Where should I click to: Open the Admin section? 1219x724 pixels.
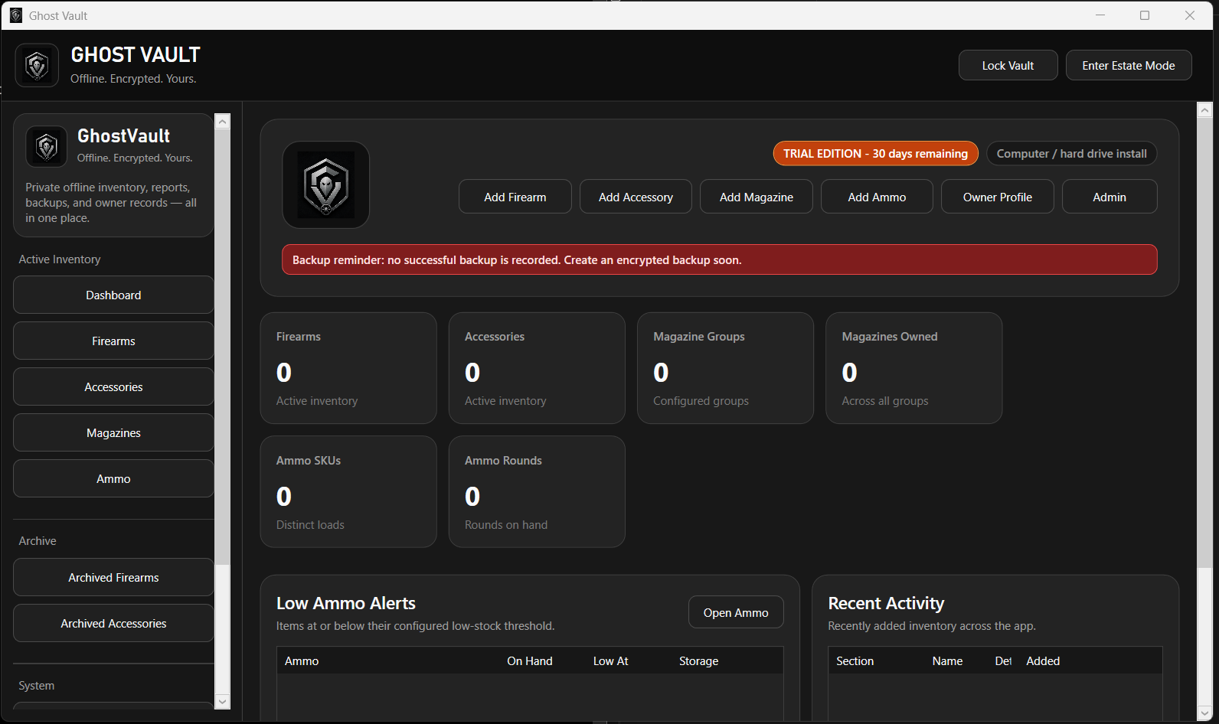[1110, 197]
